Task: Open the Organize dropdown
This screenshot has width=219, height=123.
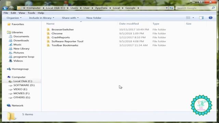Action: coord(14,18)
